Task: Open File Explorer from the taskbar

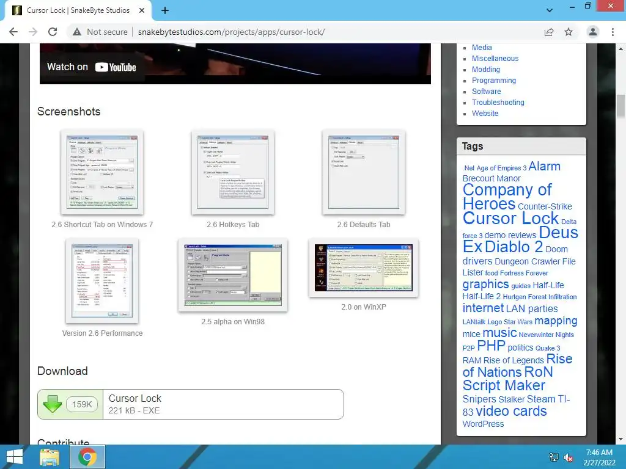Action: (50, 457)
